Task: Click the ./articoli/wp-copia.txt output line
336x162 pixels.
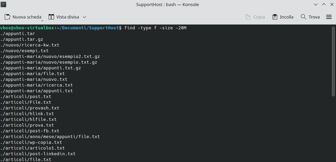Action: click(x=31, y=142)
